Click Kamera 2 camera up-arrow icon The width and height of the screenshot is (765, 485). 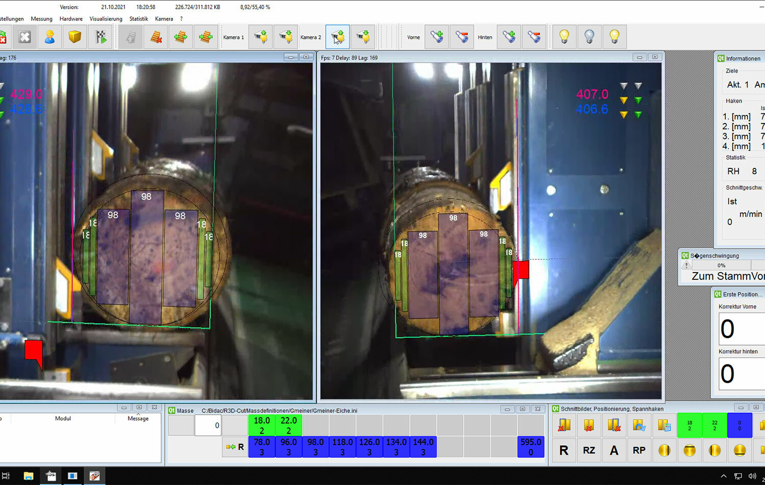click(338, 37)
